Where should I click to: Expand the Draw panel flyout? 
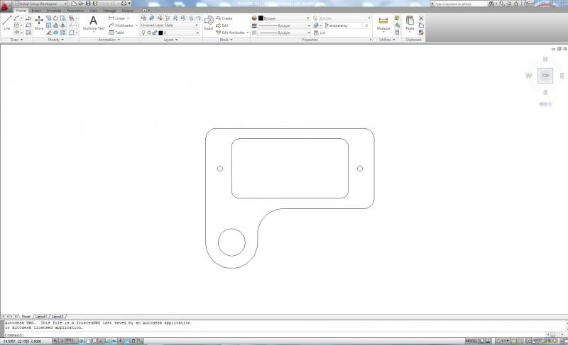[x=17, y=40]
